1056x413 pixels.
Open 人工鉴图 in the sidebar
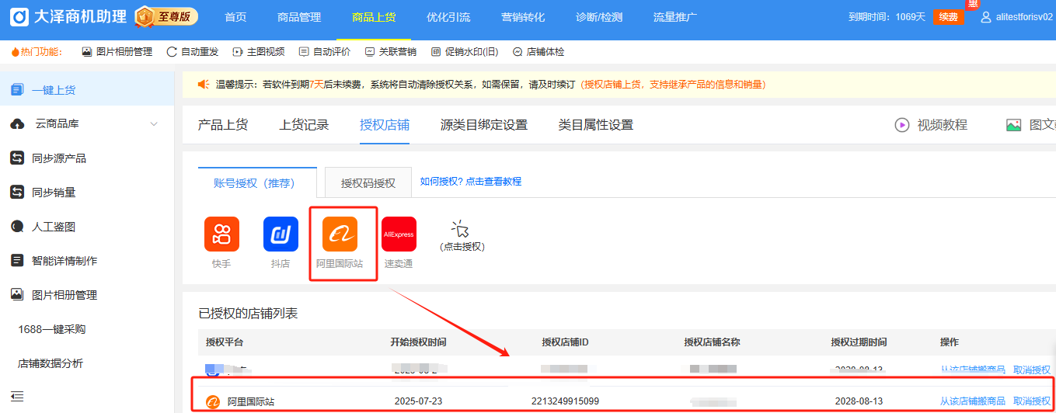point(53,227)
